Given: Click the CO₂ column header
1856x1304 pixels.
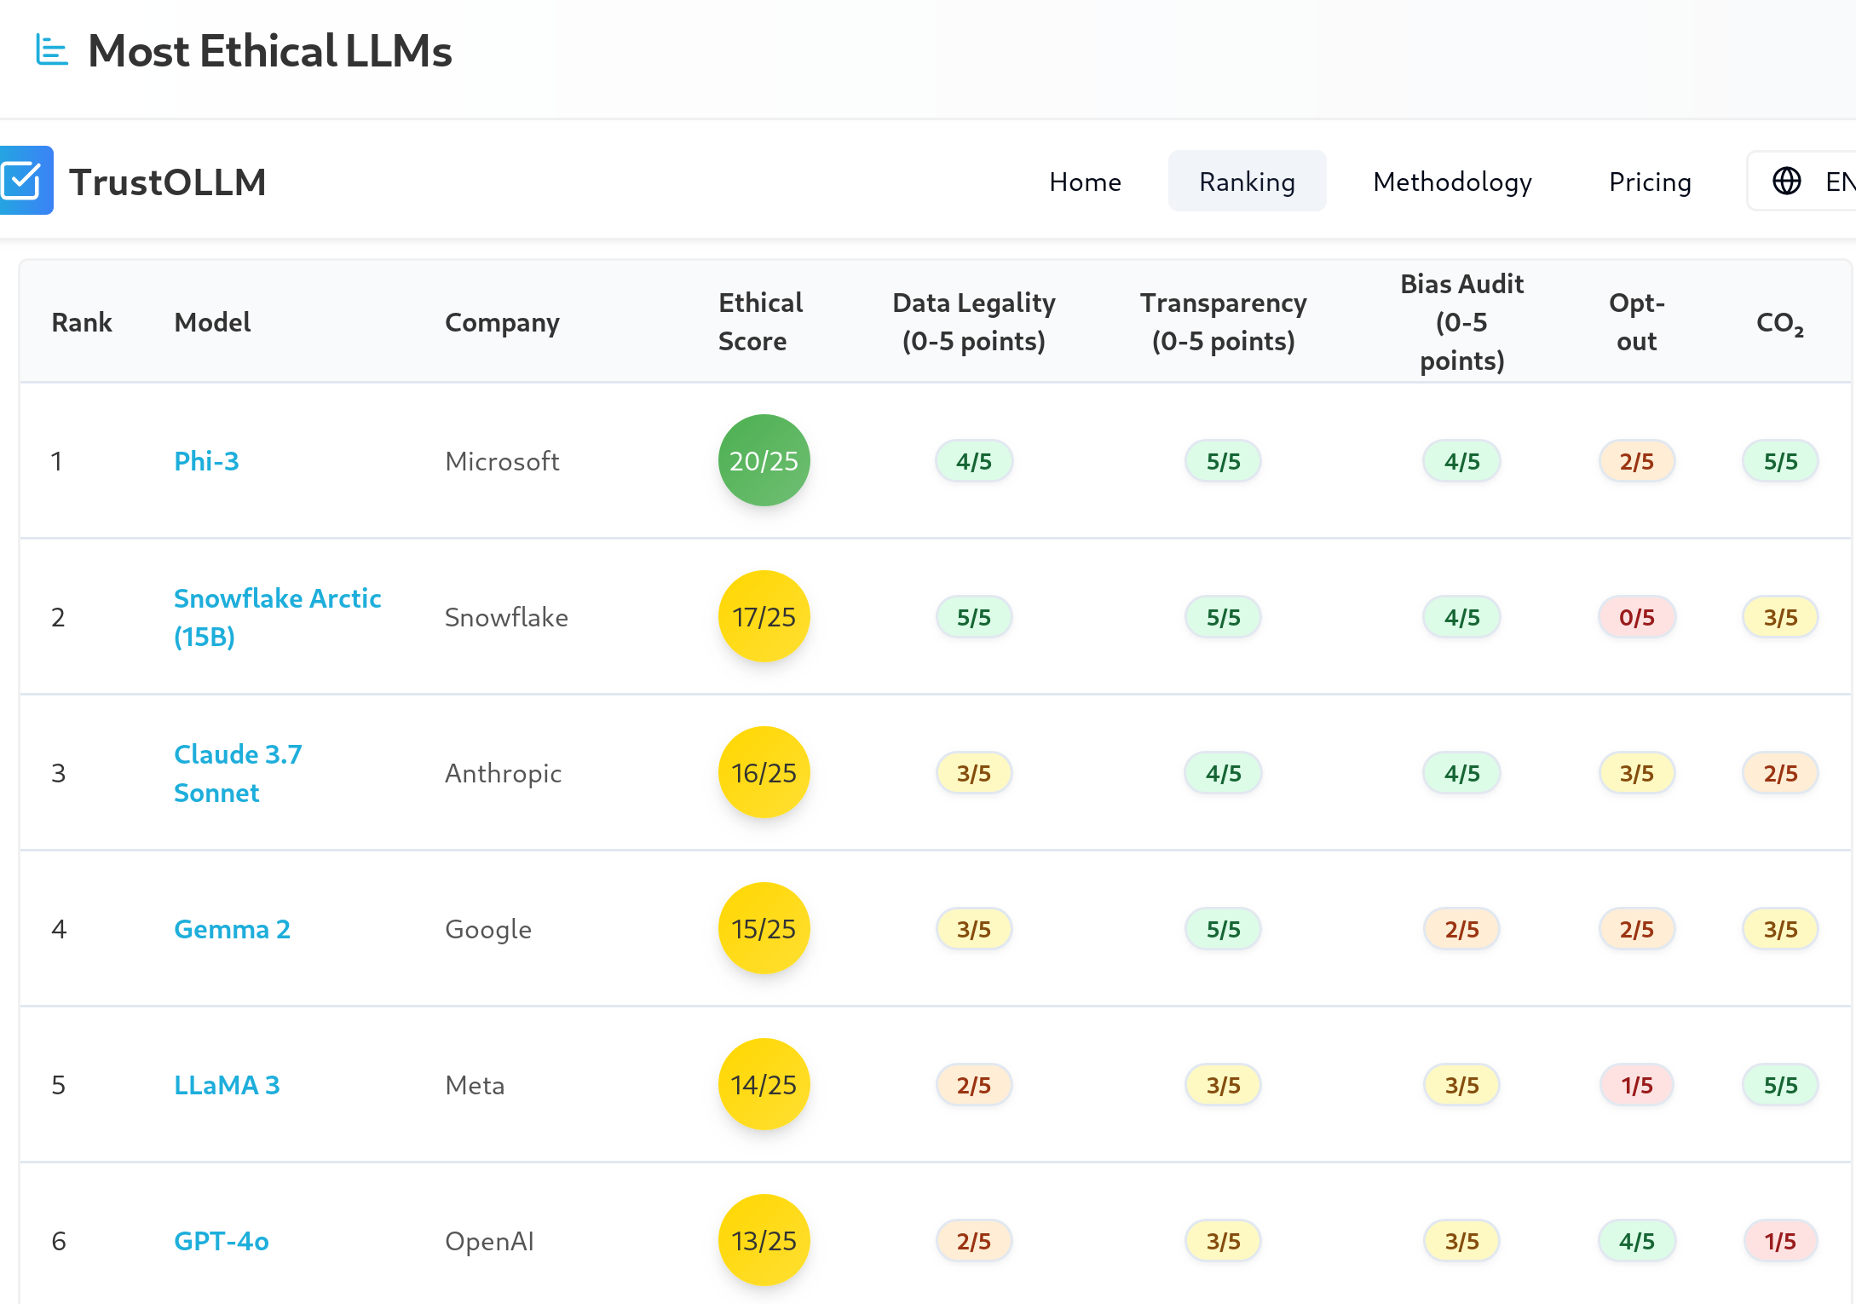Looking at the screenshot, I should (x=1780, y=323).
